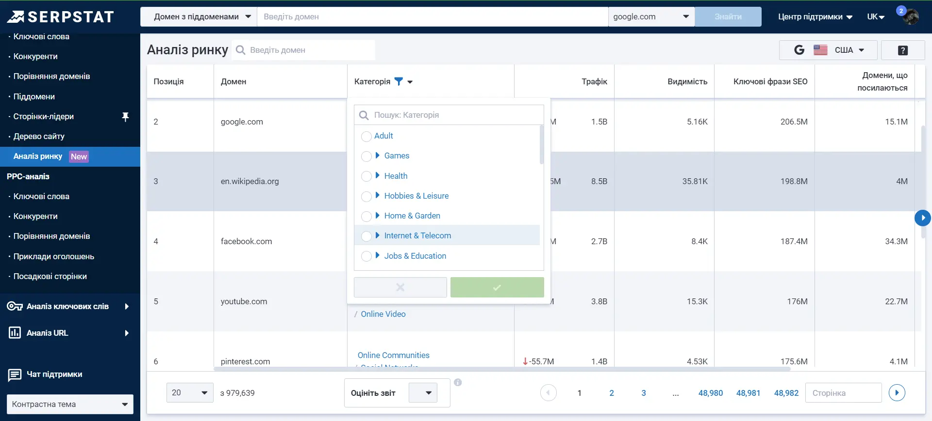The width and height of the screenshot is (932, 421).
Task: Open the report rating dropdown
Action: click(423, 393)
